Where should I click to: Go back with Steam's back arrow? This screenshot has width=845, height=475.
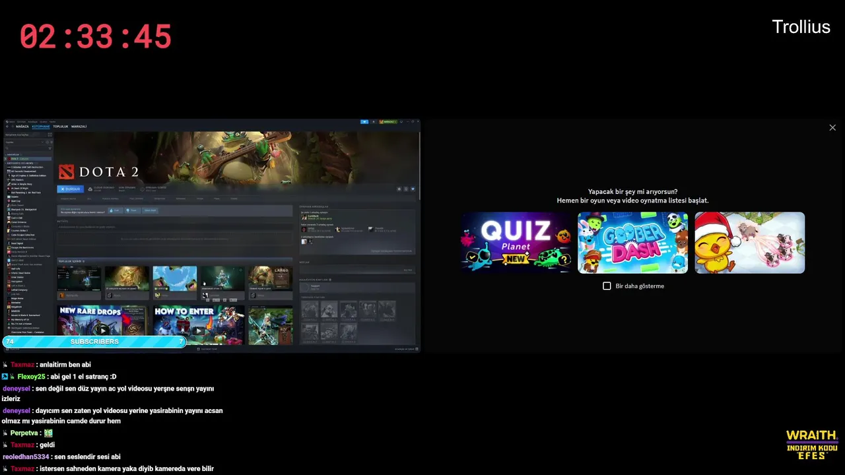click(7, 126)
